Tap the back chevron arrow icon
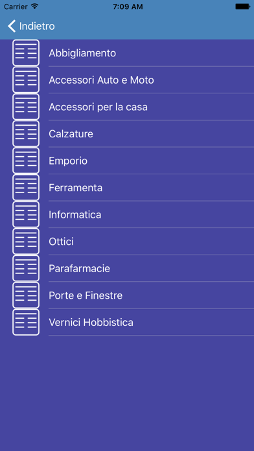 tap(12, 26)
